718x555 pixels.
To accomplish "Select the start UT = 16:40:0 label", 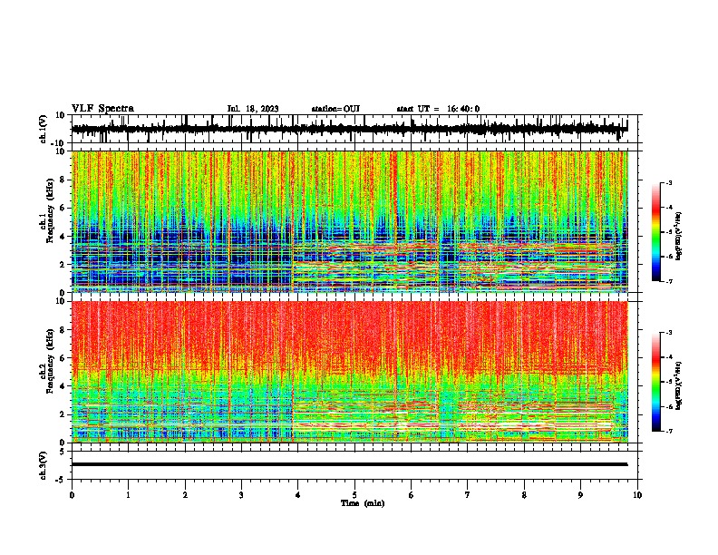I will click(x=438, y=109).
